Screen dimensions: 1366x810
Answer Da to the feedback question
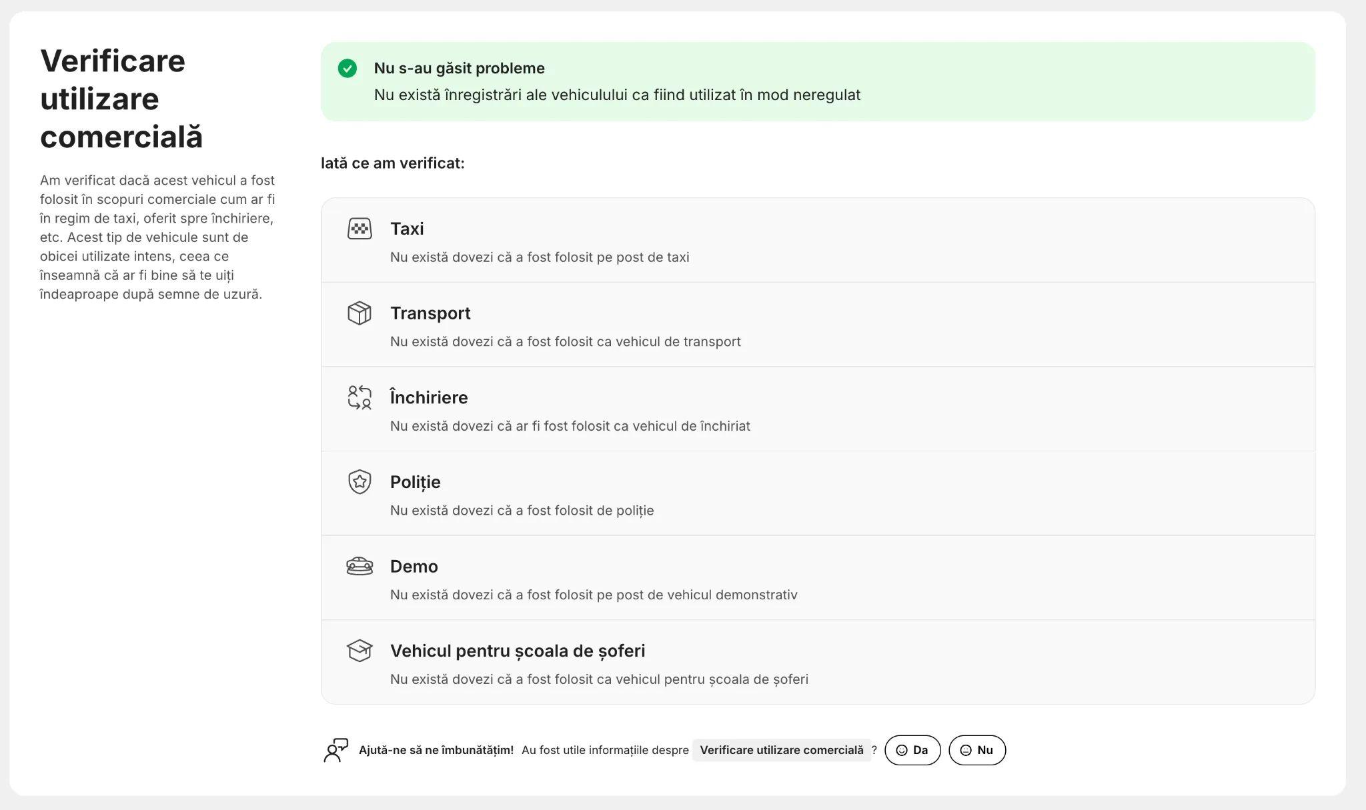(x=912, y=750)
